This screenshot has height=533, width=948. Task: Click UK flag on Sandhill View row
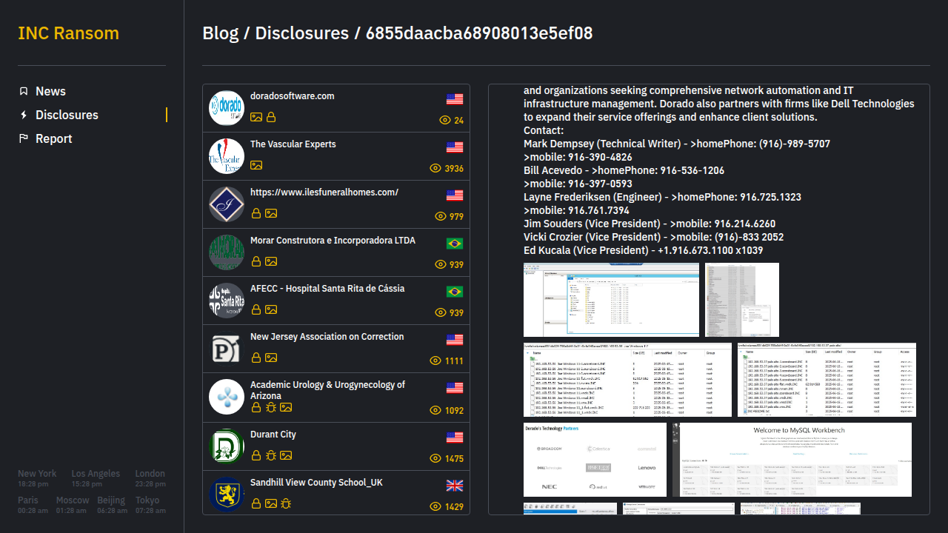point(455,486)
